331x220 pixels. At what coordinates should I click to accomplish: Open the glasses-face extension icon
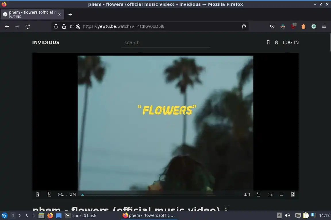tap(283, 26)
